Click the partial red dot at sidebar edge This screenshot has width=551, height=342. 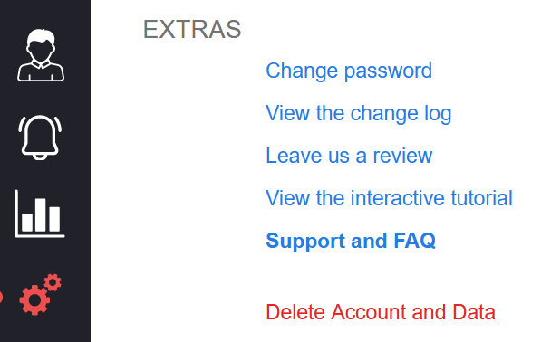click(x=1, y=297)
